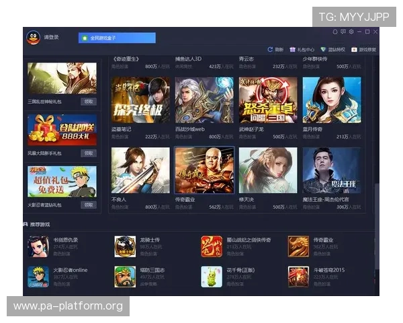Open the 不良人 game cover
Screen dimensions: 403x323
coord(140,170)
